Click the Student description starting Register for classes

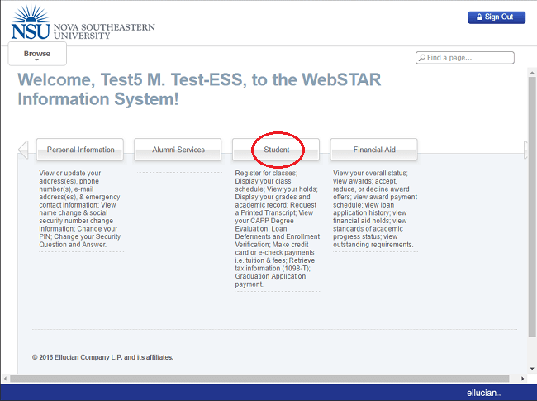(x=277, y=228)
